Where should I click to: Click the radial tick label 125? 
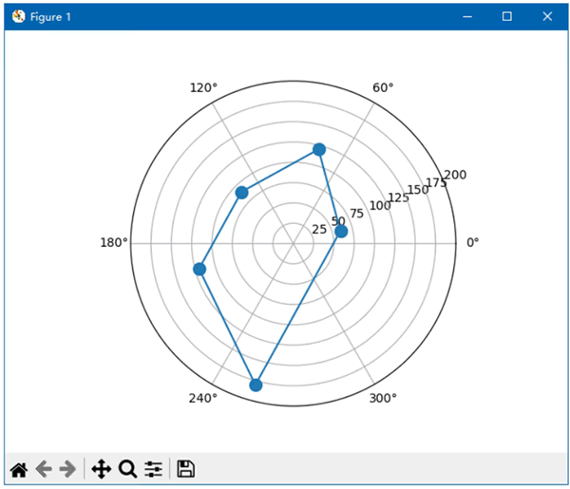[399, 197]
